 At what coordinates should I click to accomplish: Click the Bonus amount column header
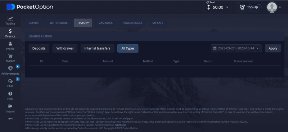click(243, 61)
